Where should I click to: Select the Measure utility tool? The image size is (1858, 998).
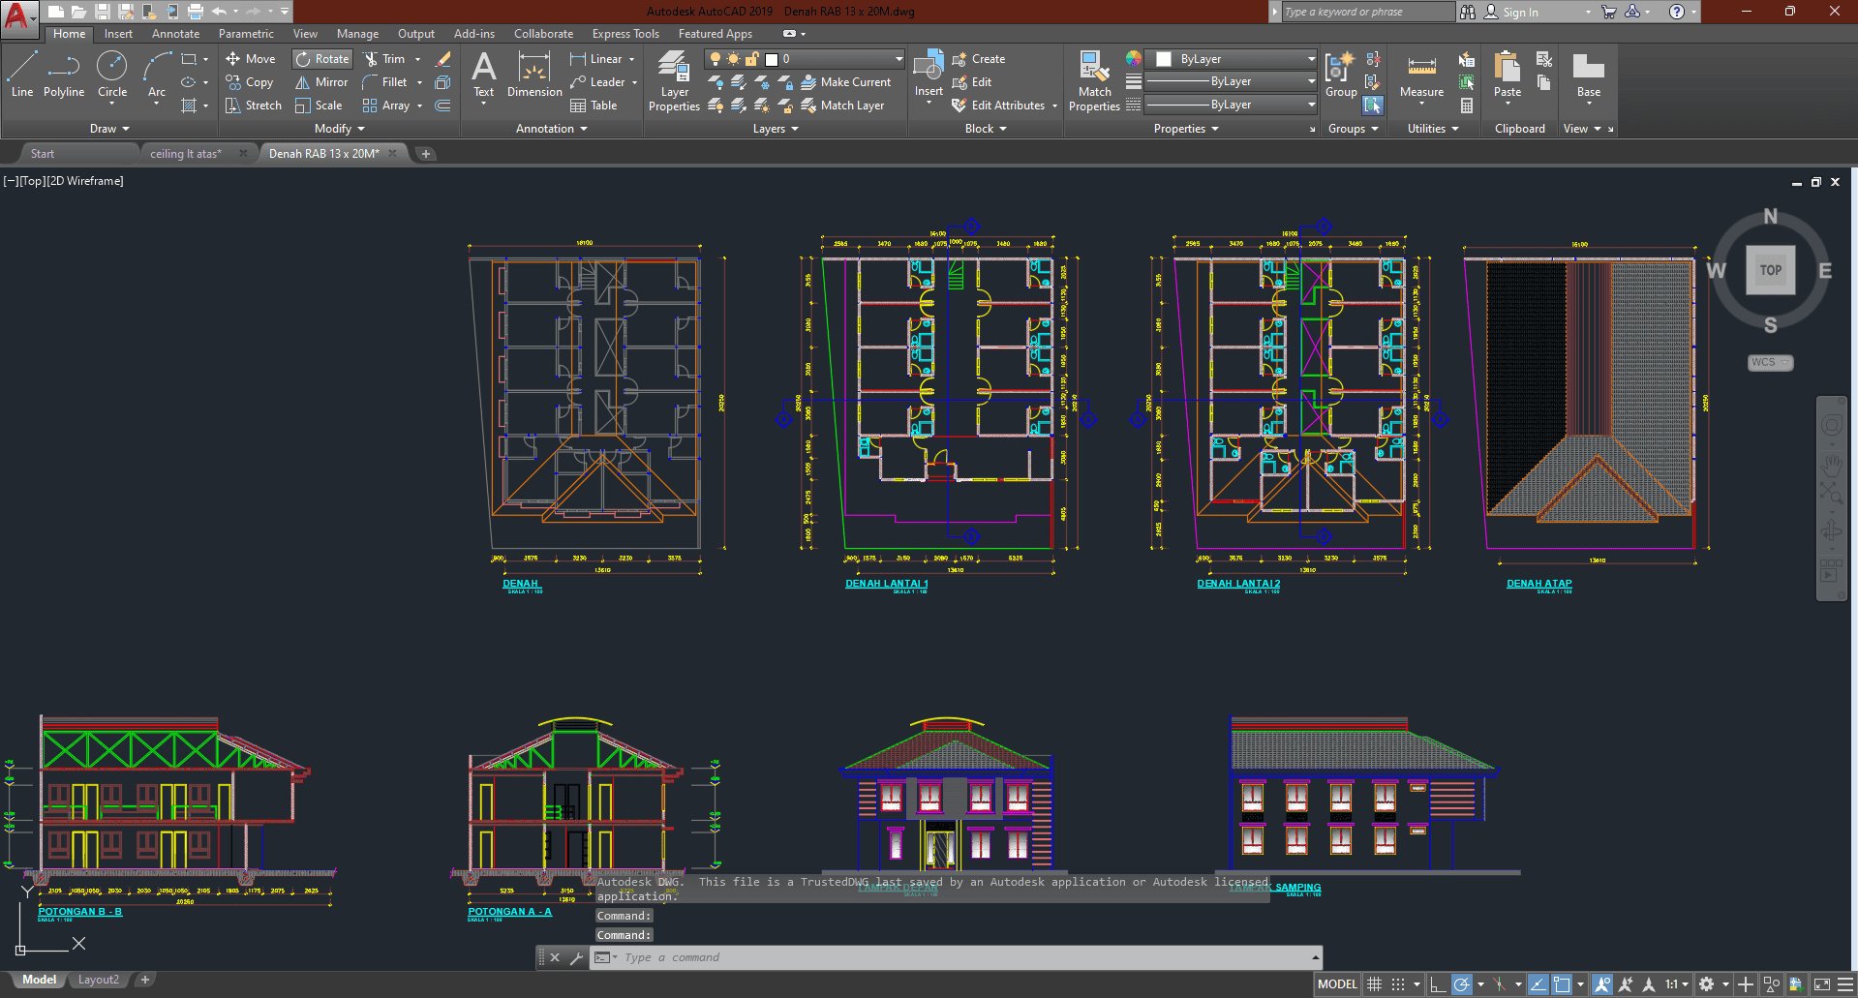click(1421, 77)
